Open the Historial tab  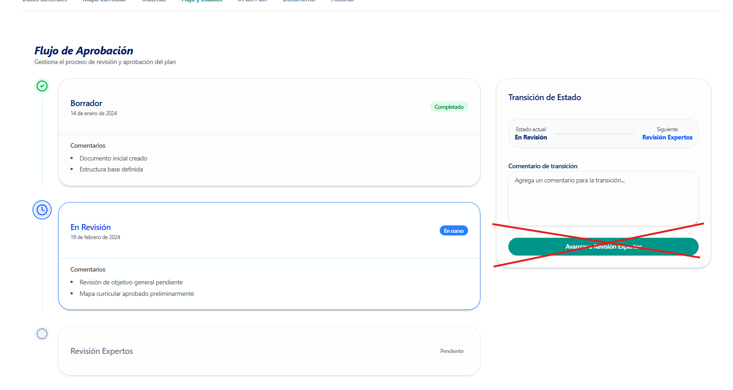[342, 1]
